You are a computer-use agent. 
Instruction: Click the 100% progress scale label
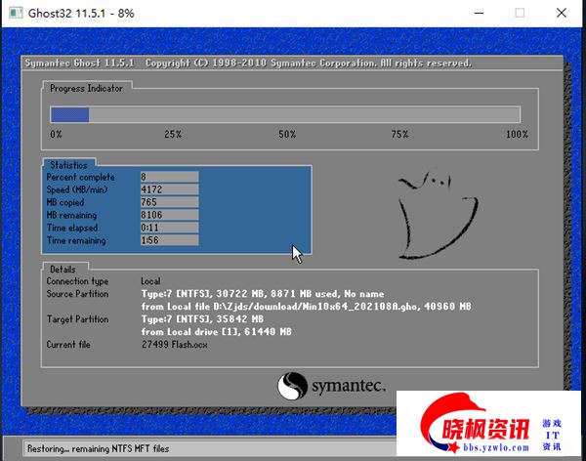(x=517, y=134)
